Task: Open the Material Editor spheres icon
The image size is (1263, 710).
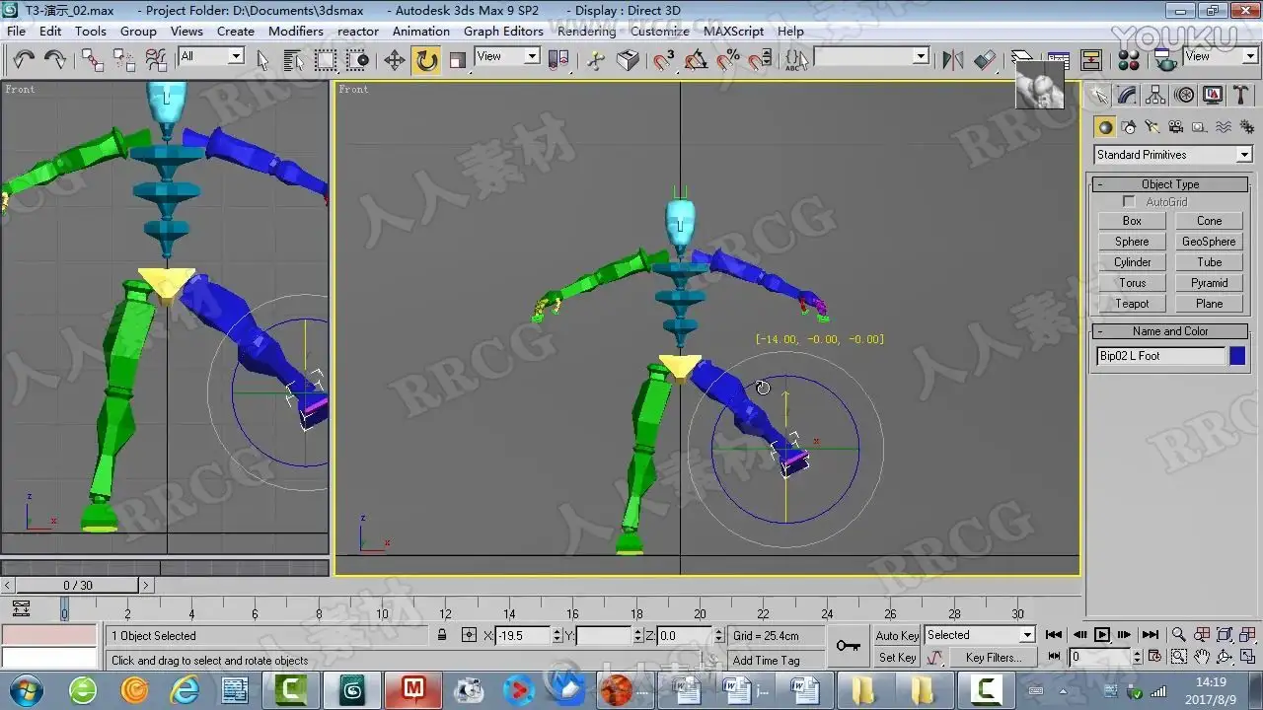Action: click(1129, 60)
